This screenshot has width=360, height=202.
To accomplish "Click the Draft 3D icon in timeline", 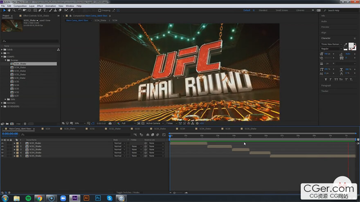I will point(142,135).
